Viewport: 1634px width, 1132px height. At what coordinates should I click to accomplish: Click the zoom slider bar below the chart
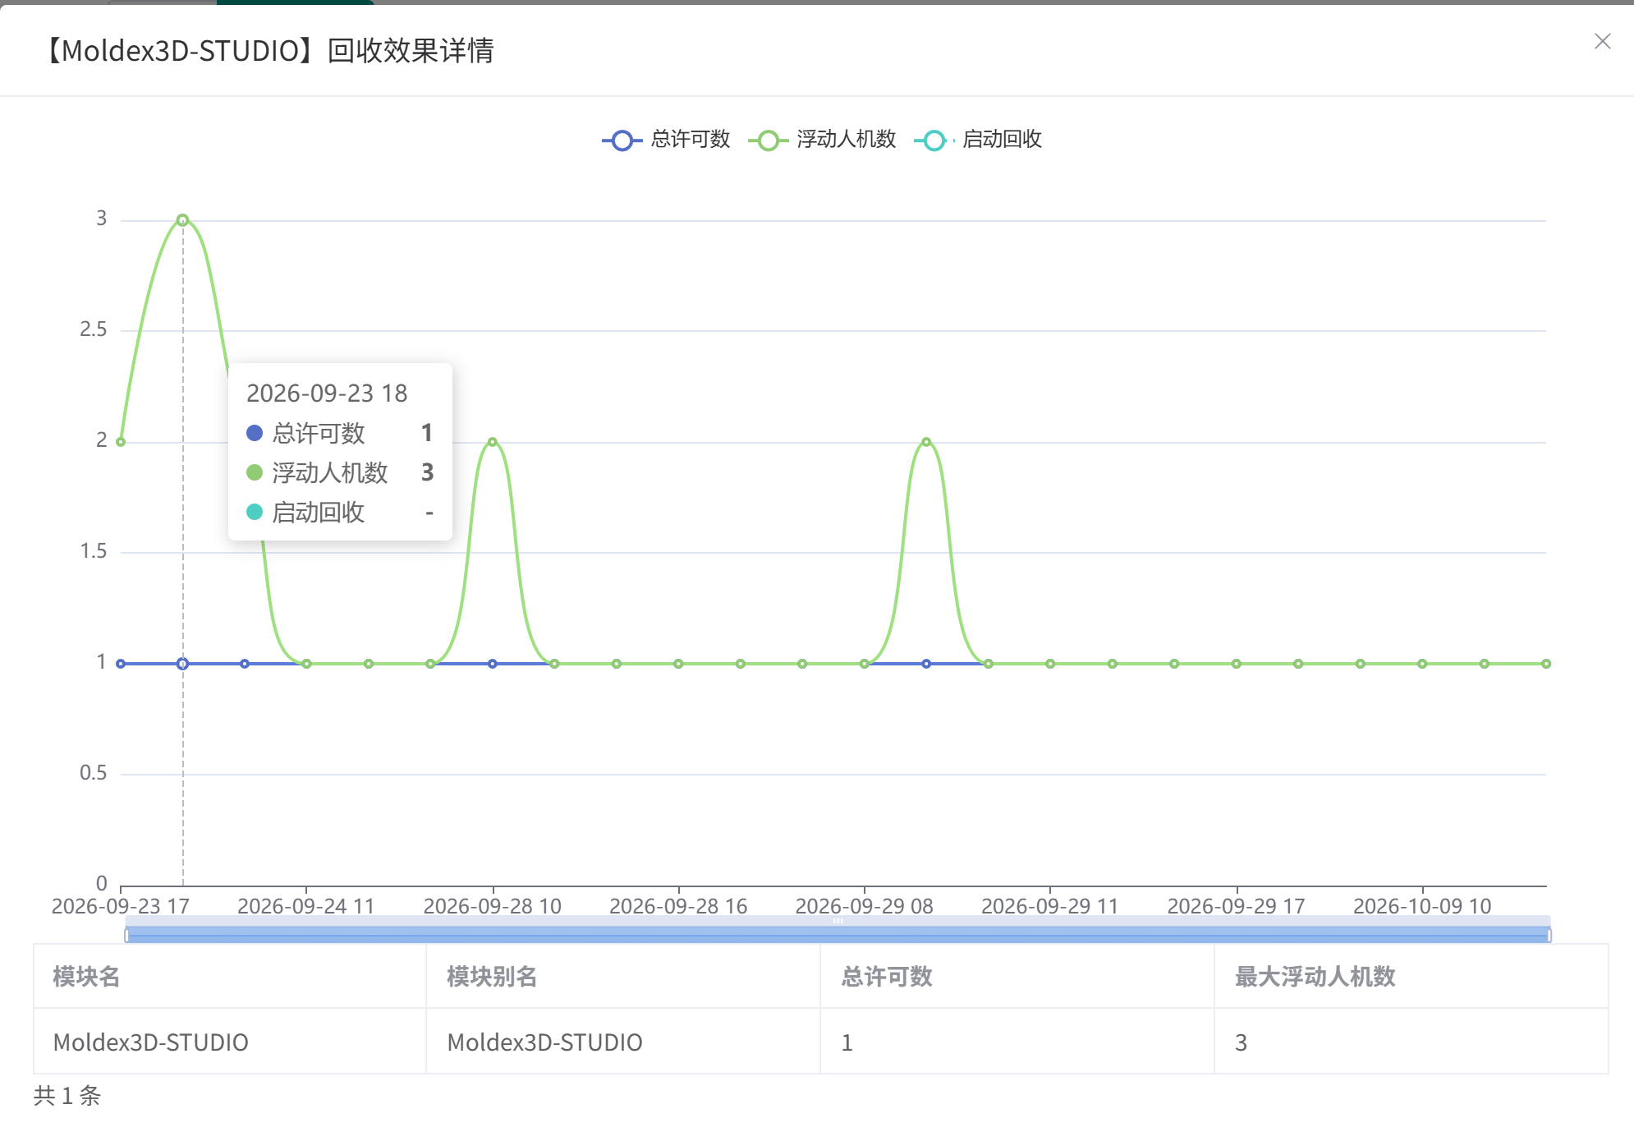(838, 934)
